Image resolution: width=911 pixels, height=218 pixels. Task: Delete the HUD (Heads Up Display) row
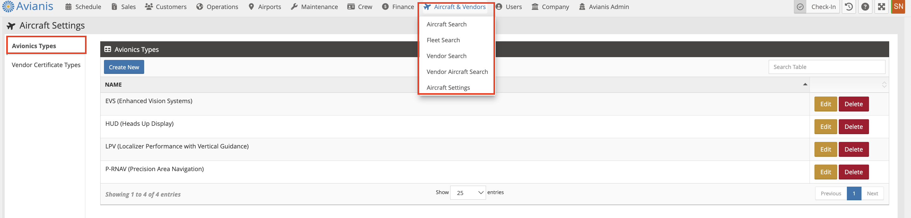[853, 127]
